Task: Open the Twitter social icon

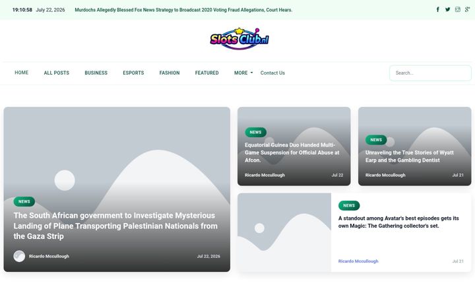Action: pyautogui.click(x=447, y=9)
